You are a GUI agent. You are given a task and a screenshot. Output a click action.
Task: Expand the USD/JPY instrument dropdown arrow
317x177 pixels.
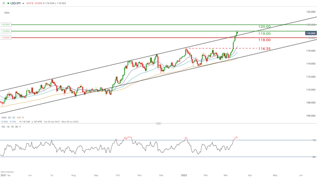pos(23,4)
